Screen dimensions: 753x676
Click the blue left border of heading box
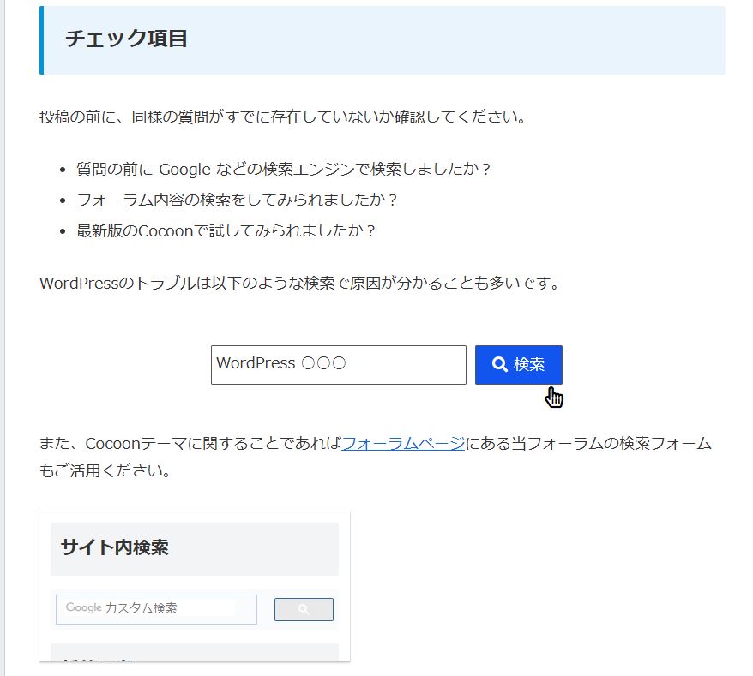(41, 40)
